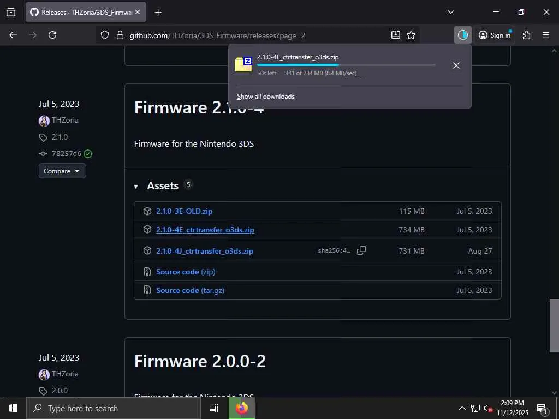Open the Firefox hamburger menu
559x419 pixels.
point(546,35)
